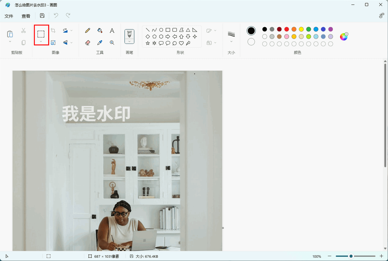Click the Magnifier zoom tool
This screenshot has width=388, height=261.
pos(112,43)
